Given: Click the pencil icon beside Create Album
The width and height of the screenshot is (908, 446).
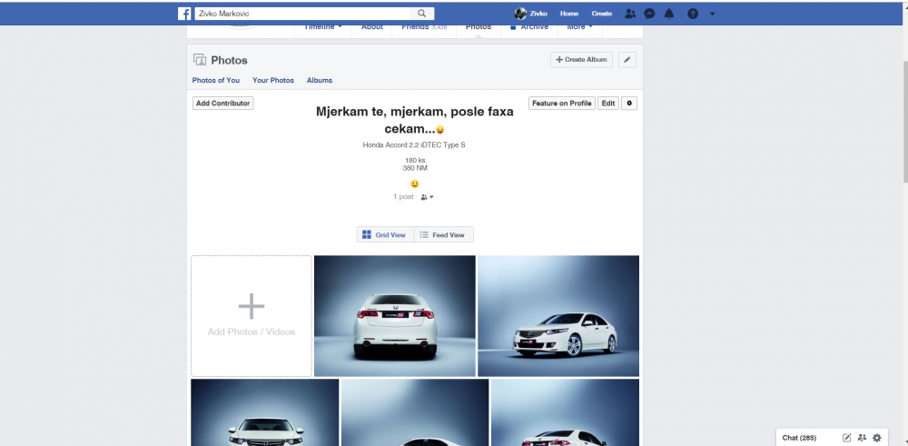Looking at the screenshot, I should point(627,60).
